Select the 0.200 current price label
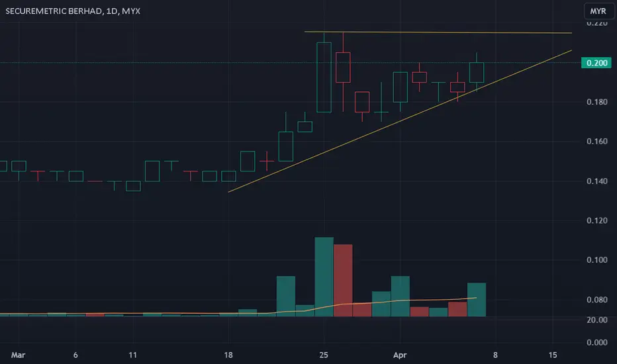This screenshot has height=364, width=617. pyautogui.click(x=596, y=63)
